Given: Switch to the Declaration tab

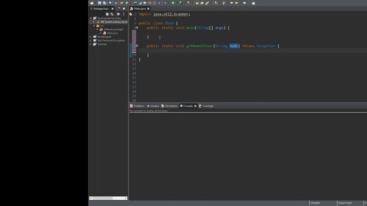Looking at the screenshot, I should pyautogui.click(x=170, y=106).
